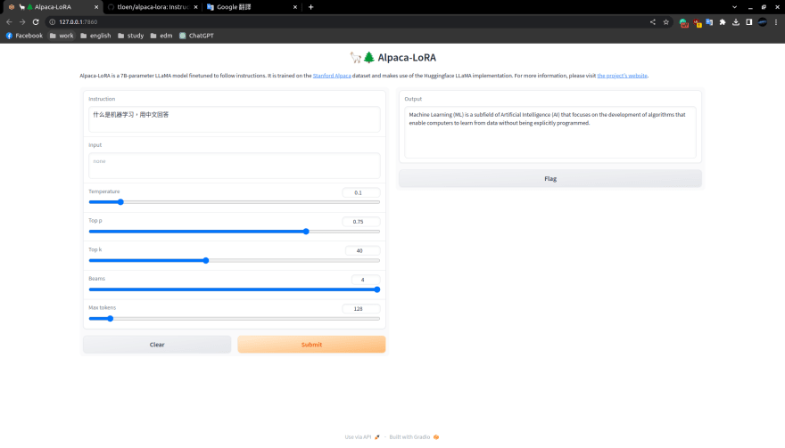Open the green extension with red badge
Screen dimensions: 785x448
683,22
